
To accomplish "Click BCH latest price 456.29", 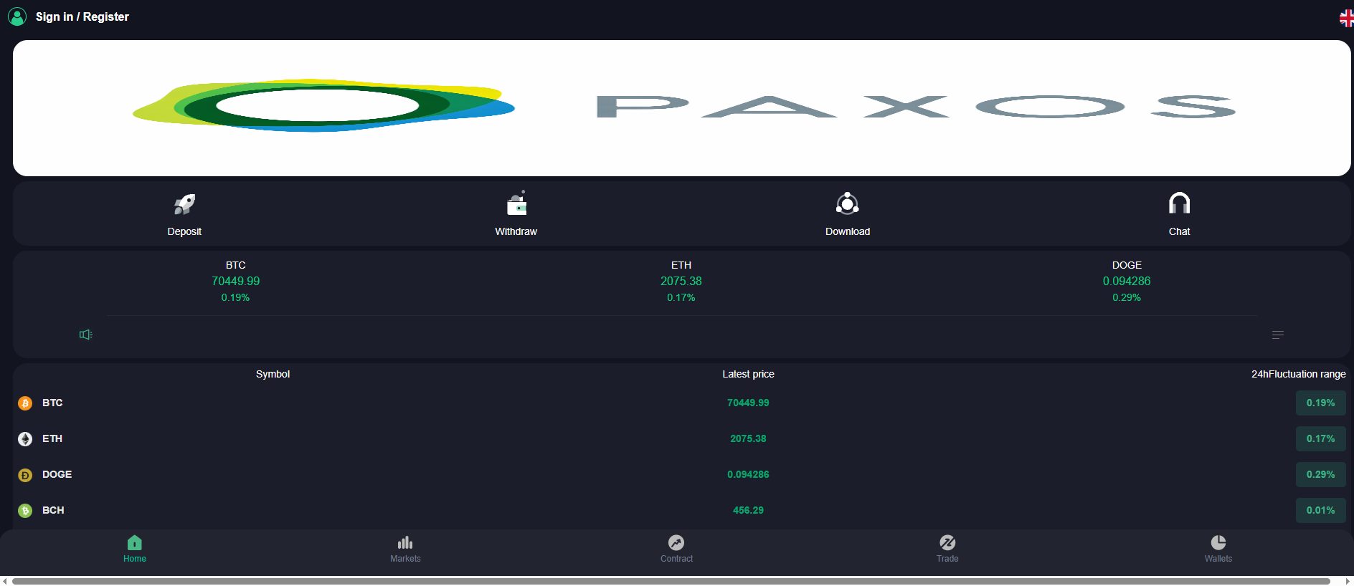I will [x=748, y=510].
